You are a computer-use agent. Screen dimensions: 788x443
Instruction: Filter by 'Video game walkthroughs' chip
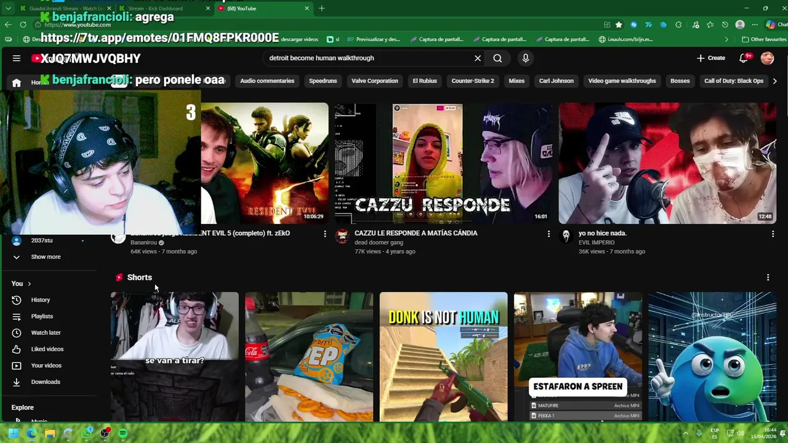tap(622, 81)
